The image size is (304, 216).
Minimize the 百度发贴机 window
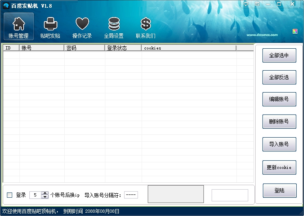(x=268, y=4)
